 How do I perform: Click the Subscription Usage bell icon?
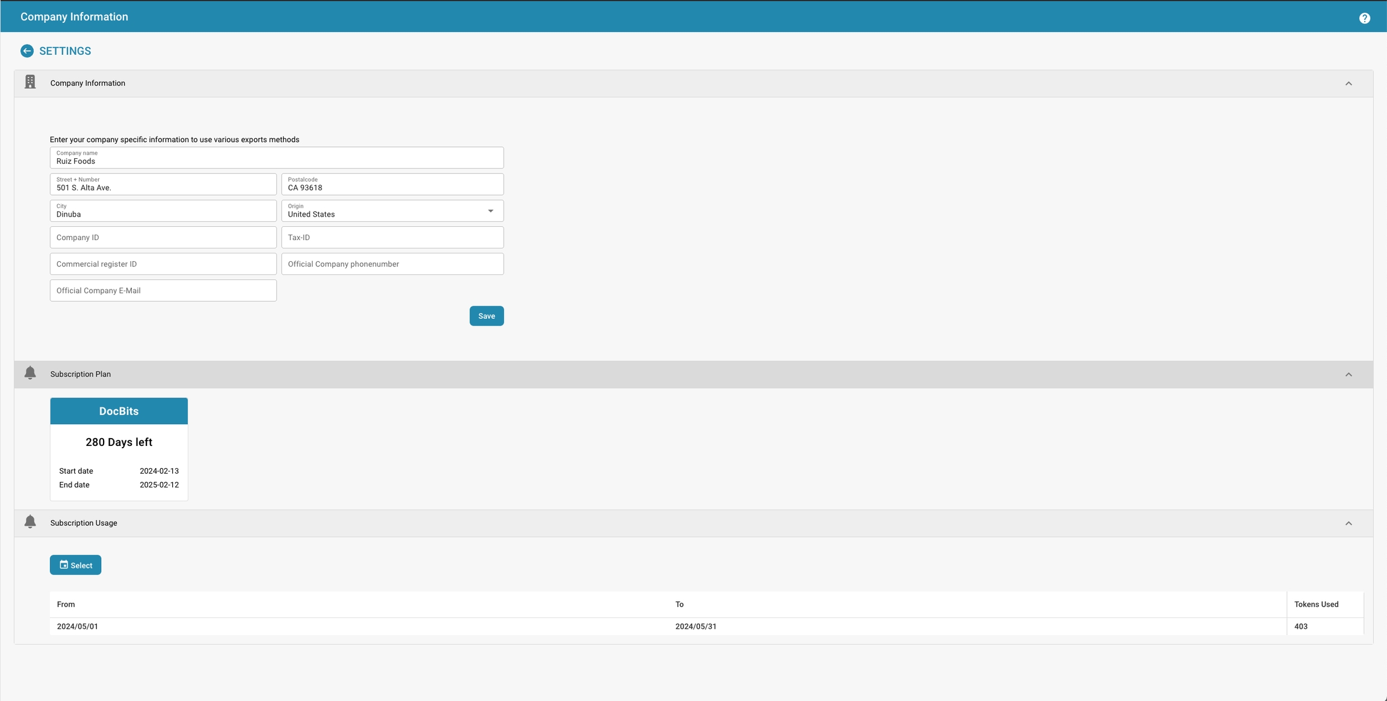click(x=30, y=522)
